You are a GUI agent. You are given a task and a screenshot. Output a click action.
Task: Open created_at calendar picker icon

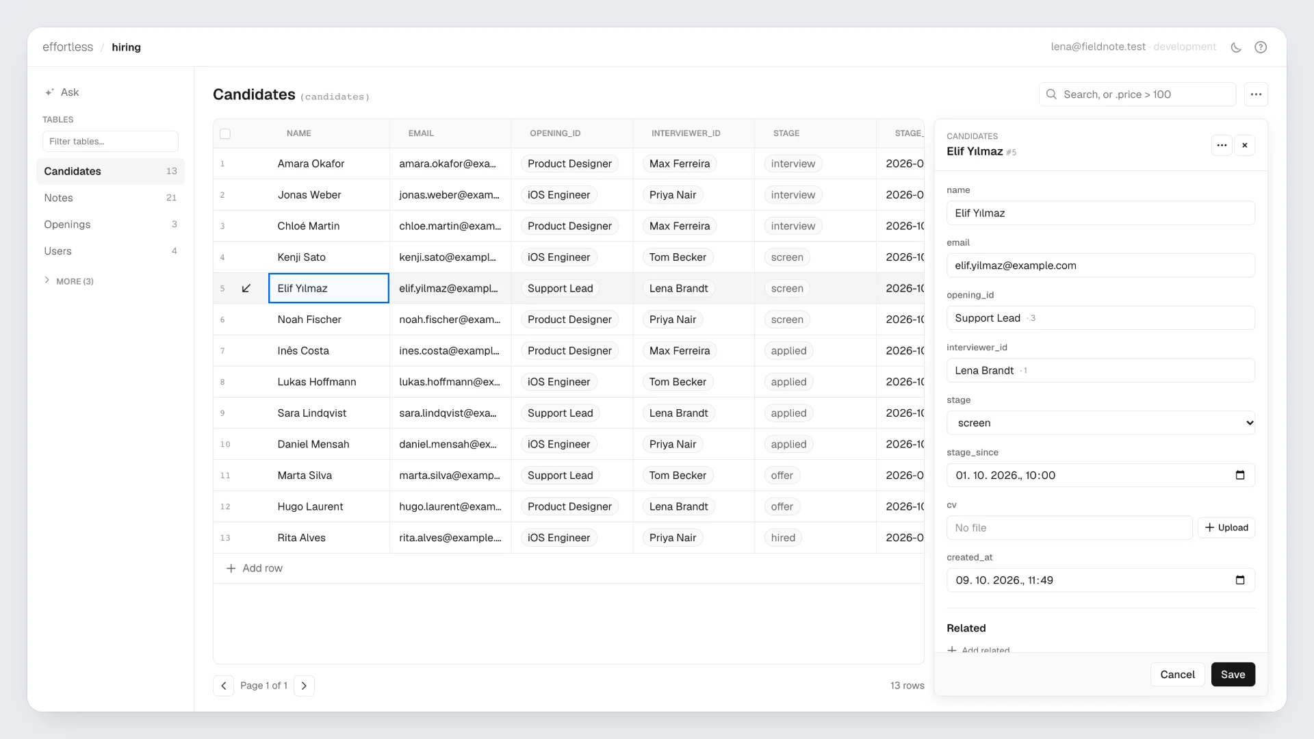[x=1240, y=580]
